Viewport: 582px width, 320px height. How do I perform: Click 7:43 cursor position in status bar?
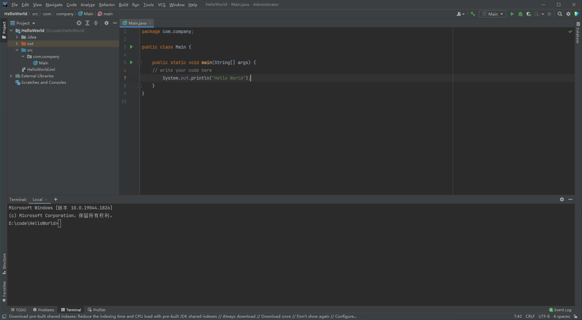518,316
